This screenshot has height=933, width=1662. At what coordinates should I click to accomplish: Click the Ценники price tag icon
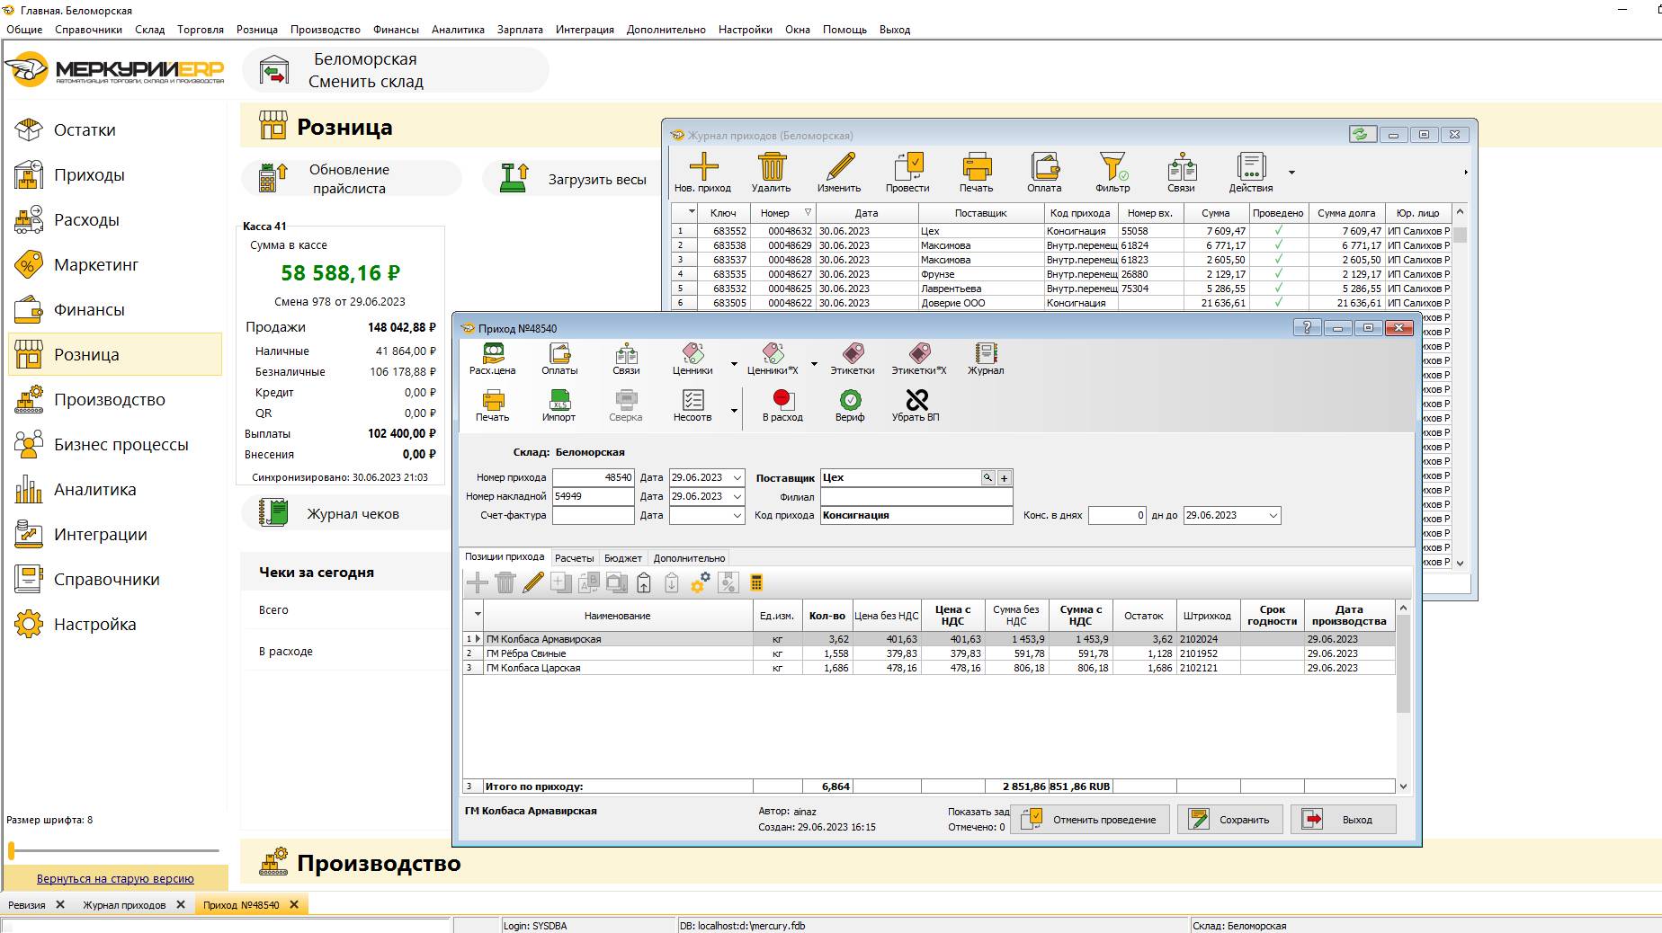click(692, 353)
